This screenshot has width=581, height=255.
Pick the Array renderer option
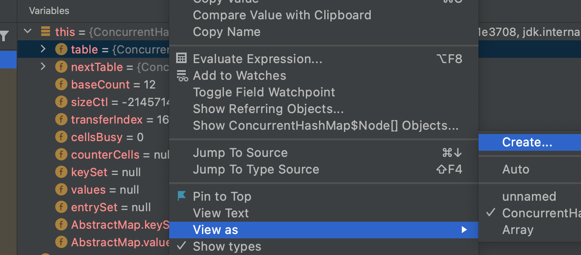point(517,230)
